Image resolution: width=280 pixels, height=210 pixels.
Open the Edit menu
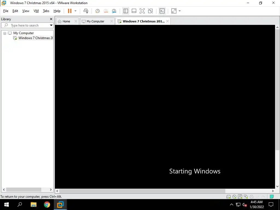(15, 11)
